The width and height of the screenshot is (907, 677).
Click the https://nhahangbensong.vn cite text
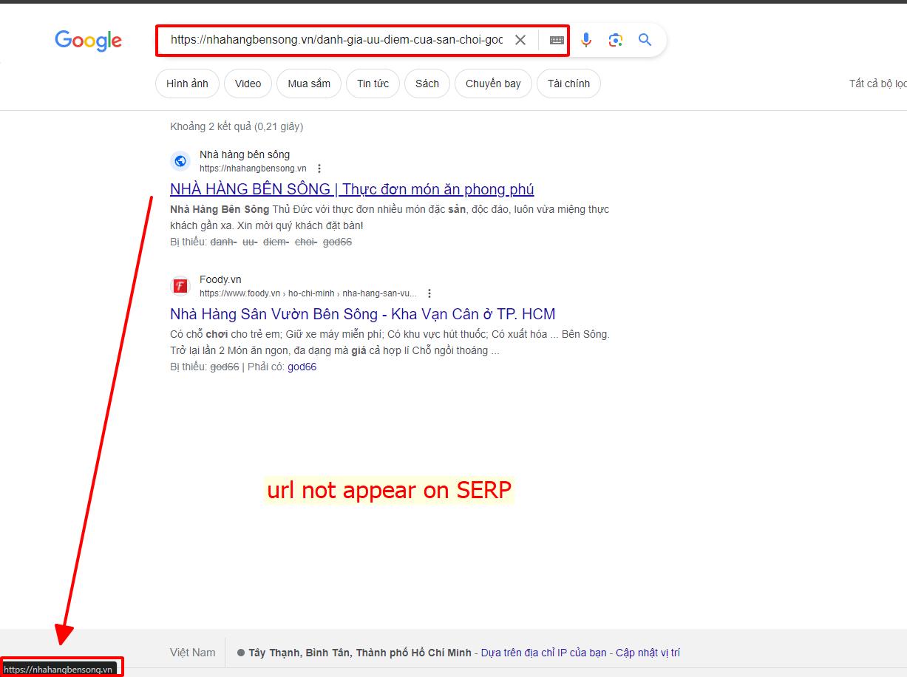[x=253, y=169]
